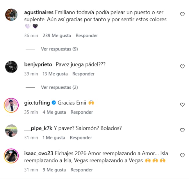Open the __pipe_k7k username link
189x180 pixels.
(x=38, y=128)
